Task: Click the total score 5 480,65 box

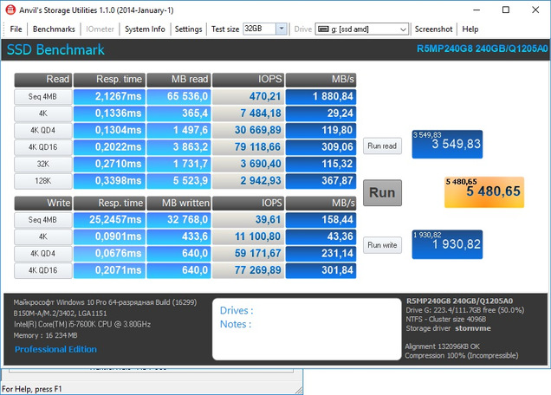Action: pyautogui.click(x=484, y=192)
